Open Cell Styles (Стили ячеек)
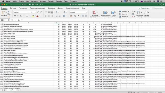The height and width of the screenshot is (93, 165). click(114, 14)
